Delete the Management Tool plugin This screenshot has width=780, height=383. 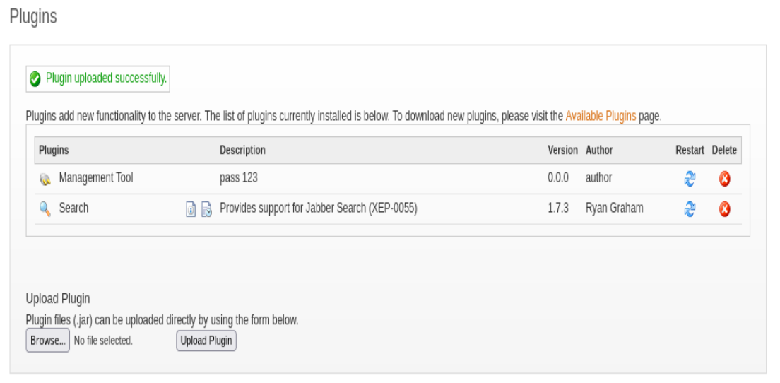(724, 179)
